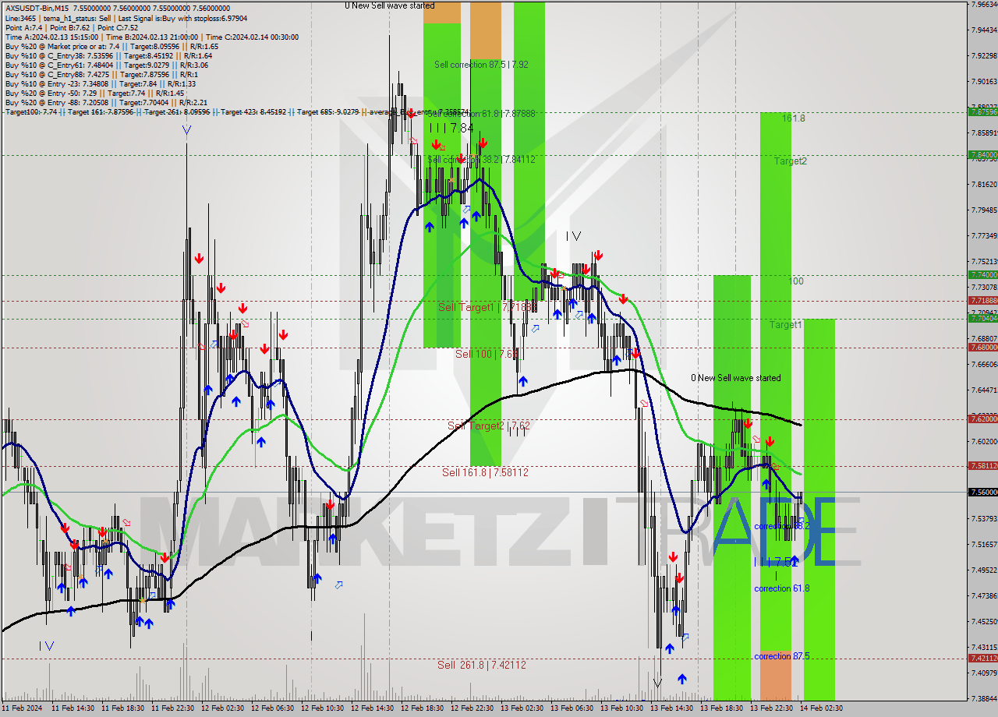Click the 'Target1' label on green zone

coord(786,325)
